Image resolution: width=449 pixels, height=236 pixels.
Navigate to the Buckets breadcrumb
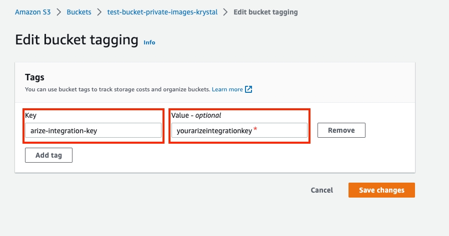coord(79,12)
